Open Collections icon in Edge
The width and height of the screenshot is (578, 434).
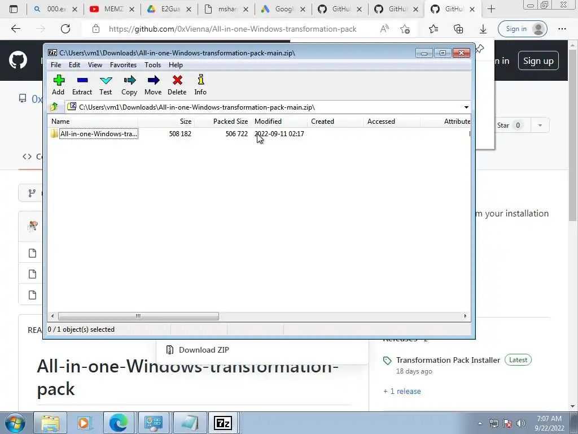[x=458, y=29]
